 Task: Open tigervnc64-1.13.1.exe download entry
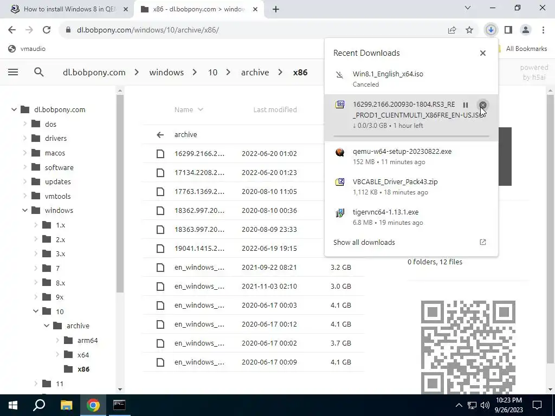pyautogui.click(x=411, y=217)
